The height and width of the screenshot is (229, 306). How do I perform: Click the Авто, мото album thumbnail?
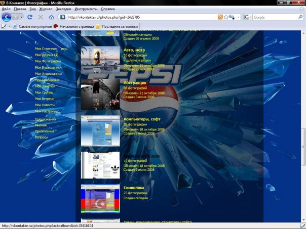pos(100,60)
